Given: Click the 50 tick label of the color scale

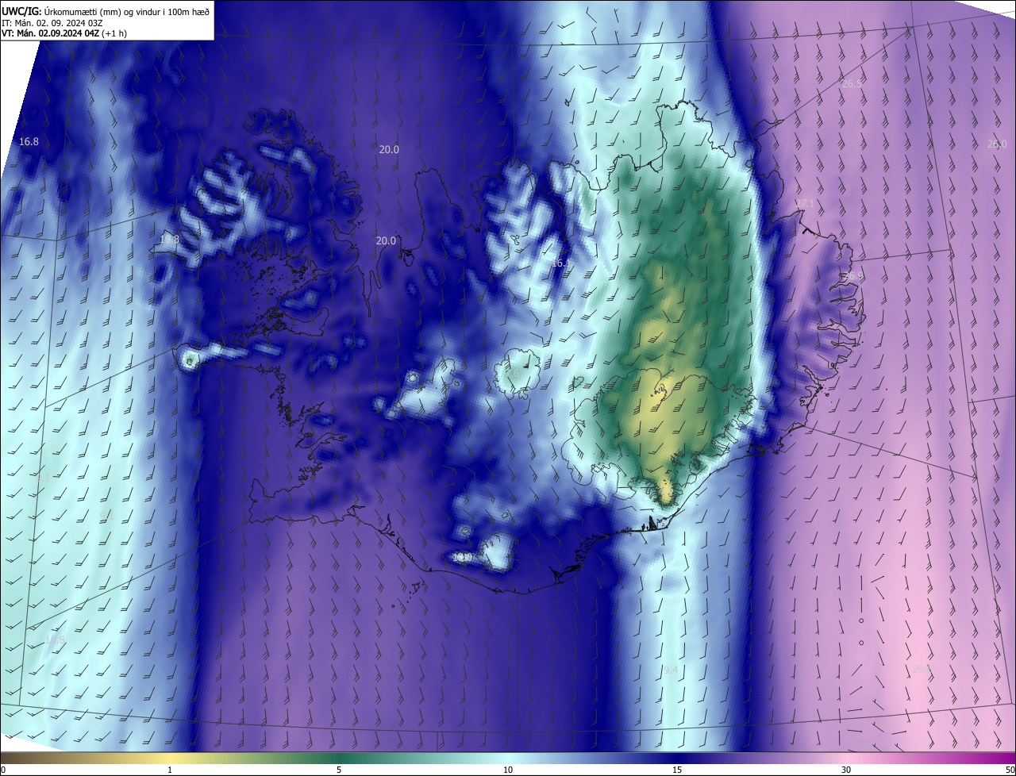Looking at the screenshot, I should pos(1009,770).
